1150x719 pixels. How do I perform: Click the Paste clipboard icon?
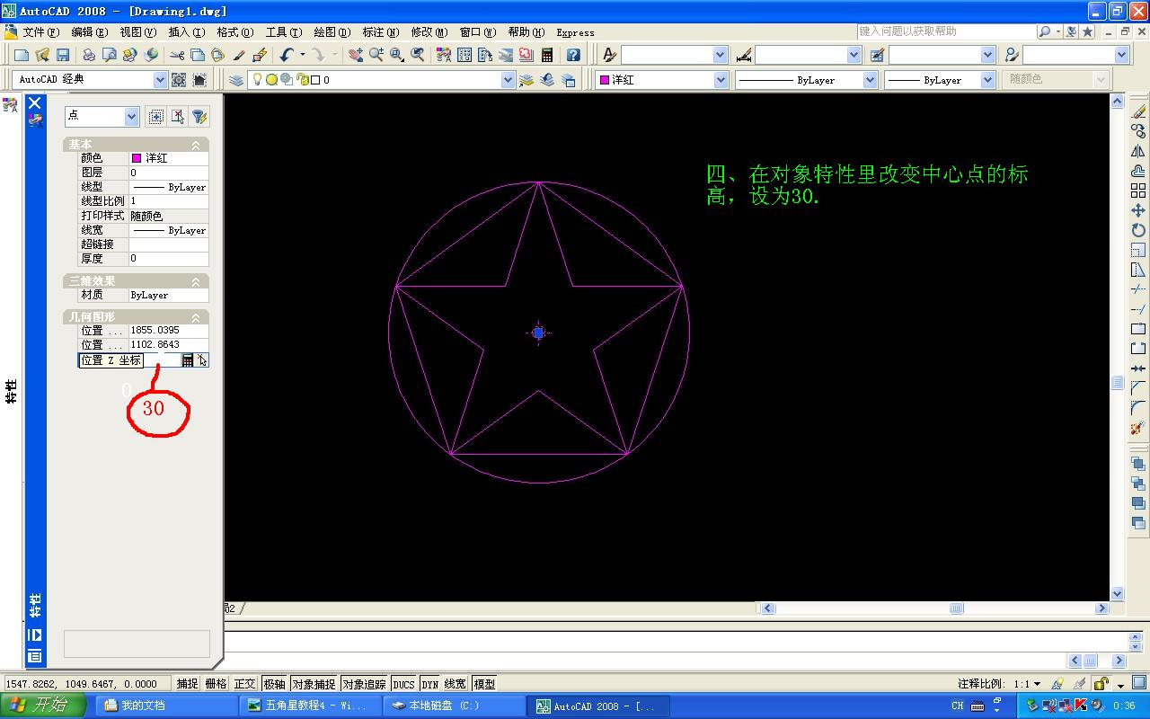click(x=218, y=55)
